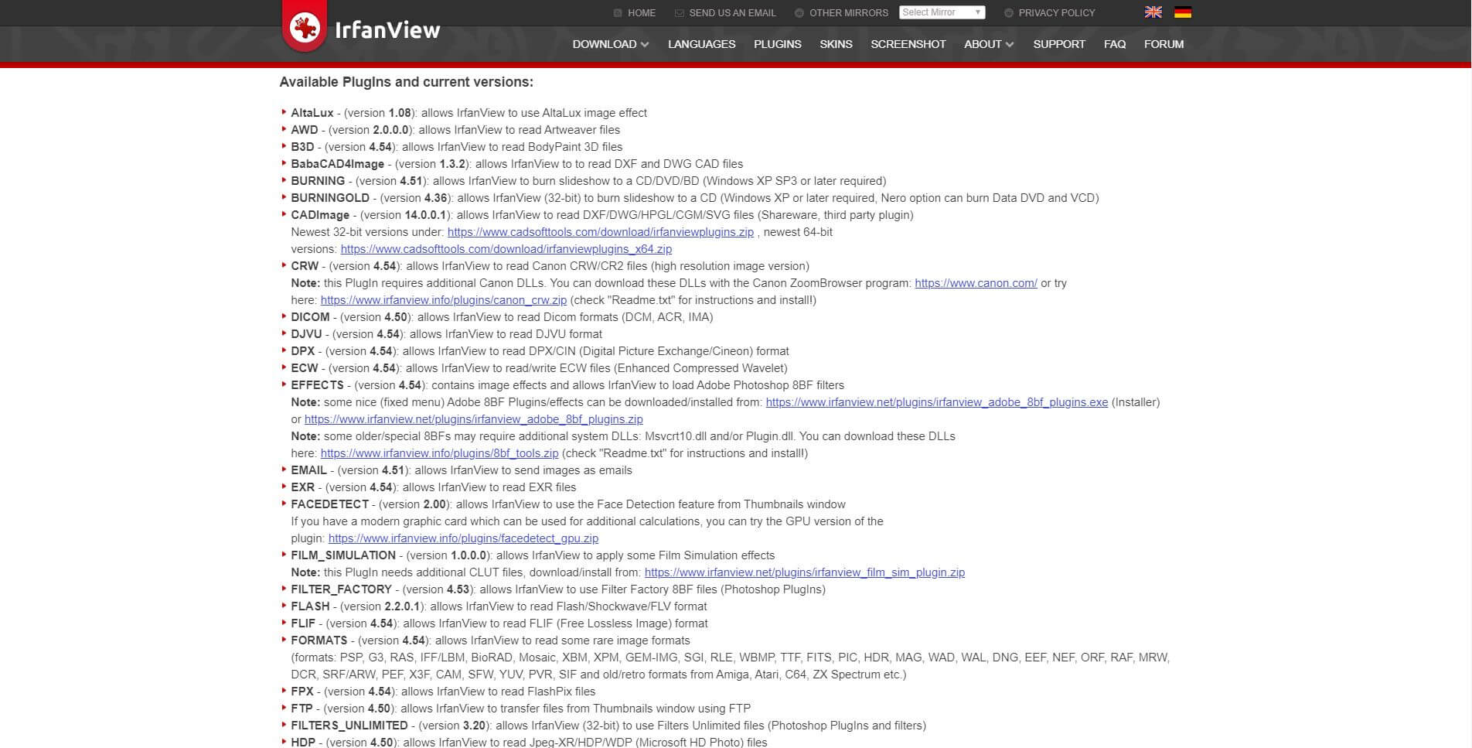Open the SKINS menu item
Image resolution: width=1472 pixels, height=748 pixels.
(836, 44)
